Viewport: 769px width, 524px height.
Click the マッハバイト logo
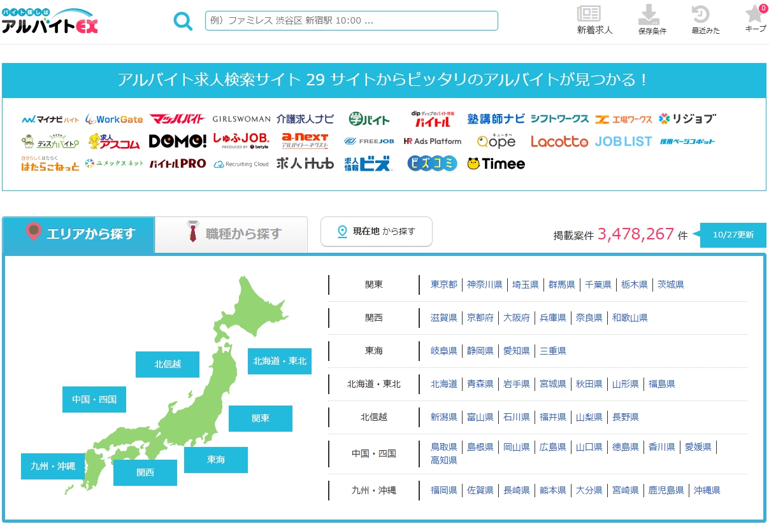pos(177,119)
